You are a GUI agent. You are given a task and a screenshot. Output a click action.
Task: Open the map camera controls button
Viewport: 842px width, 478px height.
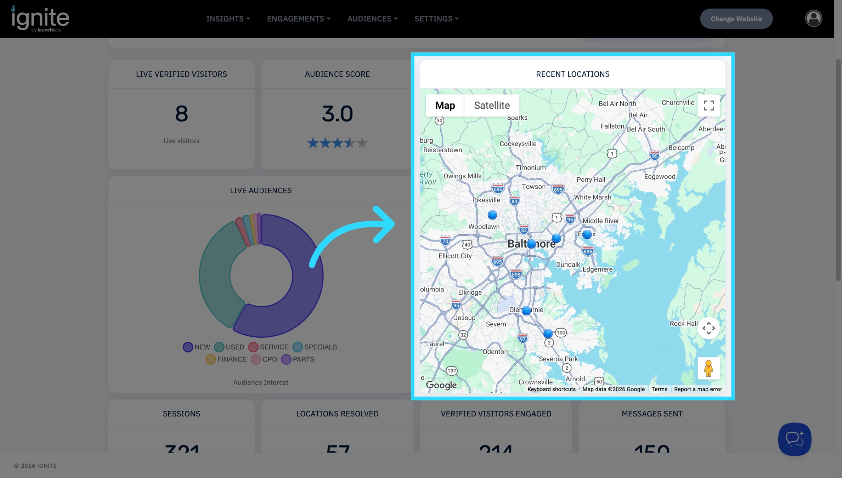[708, 328]
